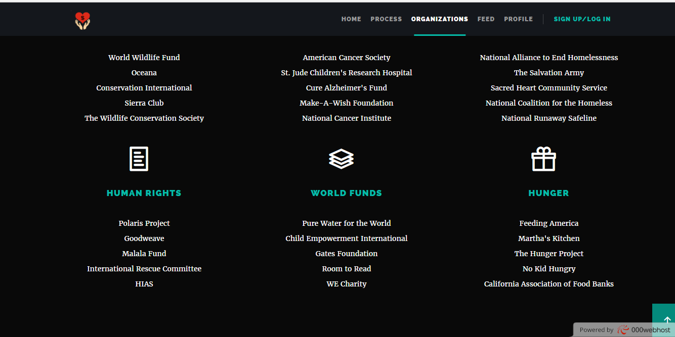
Task: Visit Sacred Heart Community Service
Action: 549,88
